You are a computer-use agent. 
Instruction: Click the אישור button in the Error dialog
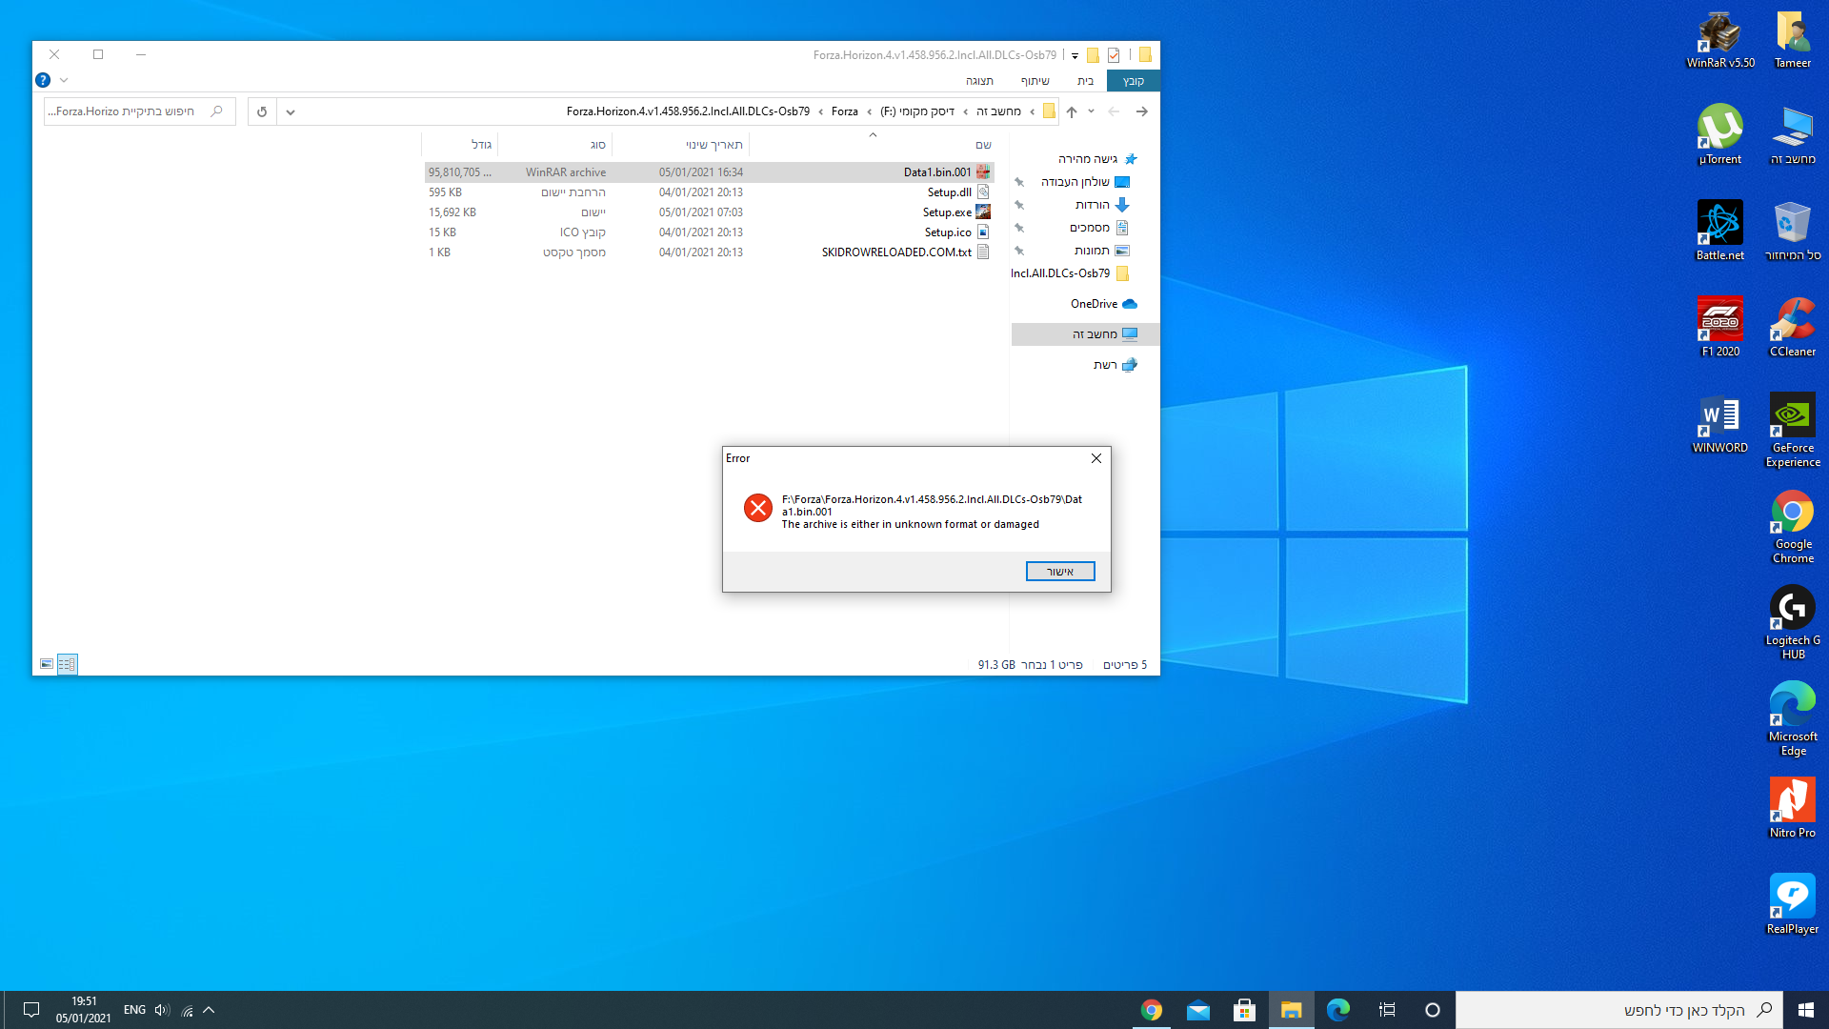click(x=1060, y=571)
